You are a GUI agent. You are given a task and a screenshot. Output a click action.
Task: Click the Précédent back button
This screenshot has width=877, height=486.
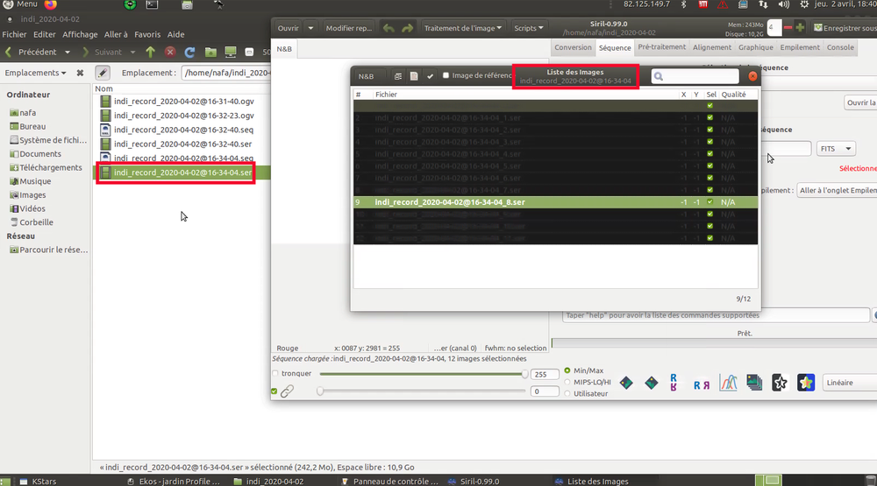coord(32,52)
